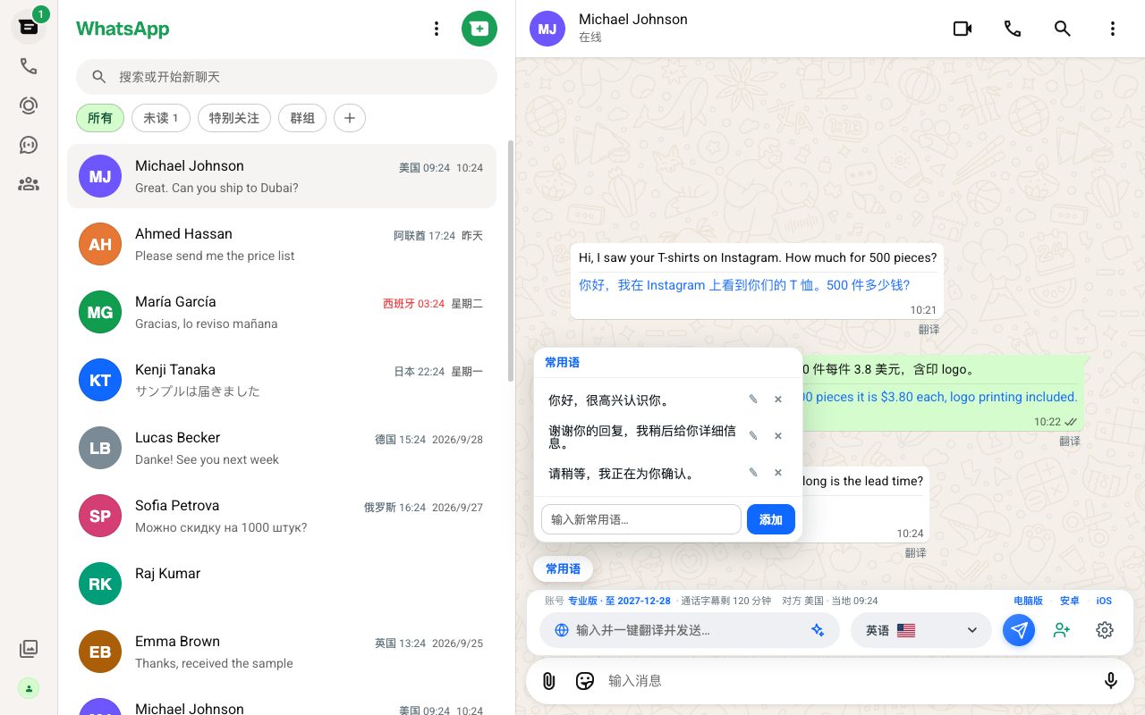This screenshot has height=715, width=1145.
Task: Click the 安卓 download link
Action: coord(1070,601)
